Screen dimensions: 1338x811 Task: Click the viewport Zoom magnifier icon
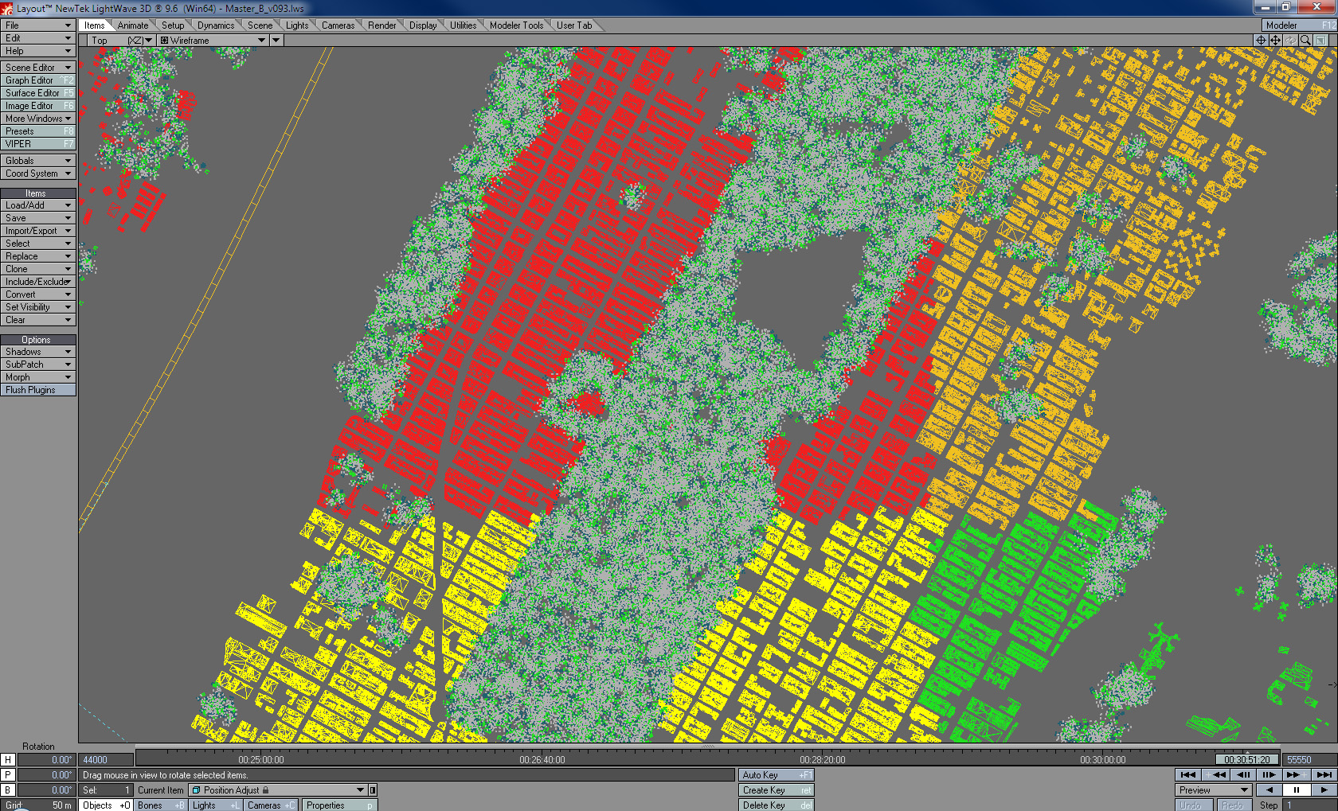[1305, 40]
